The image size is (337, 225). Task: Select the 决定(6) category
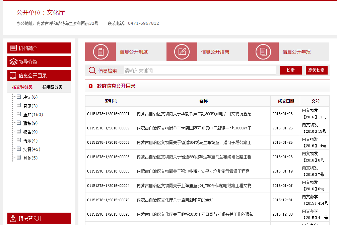(x=30, y=97)
